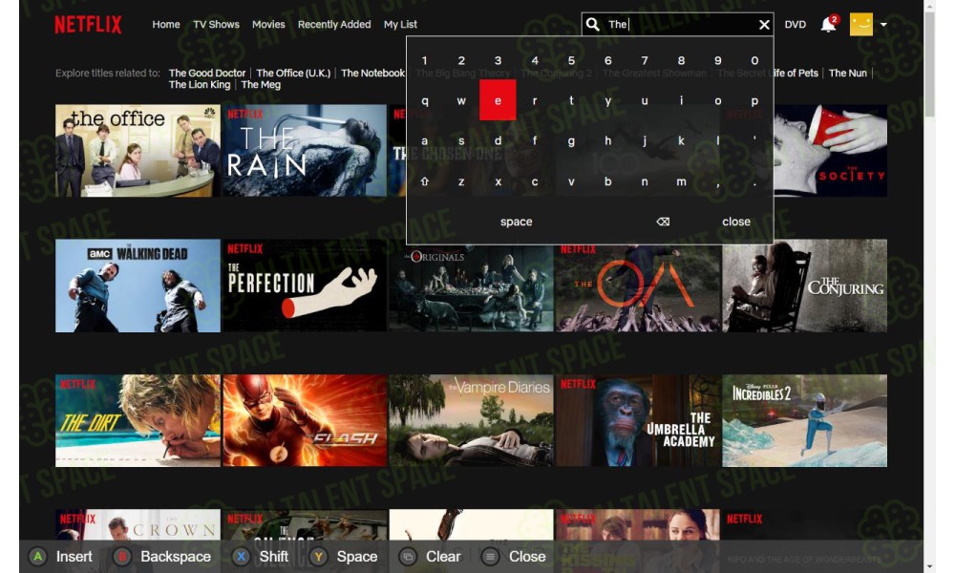
Task: Click the backspace key icon on keyboard
Action: pyautogui.click(x=663, y=222)
